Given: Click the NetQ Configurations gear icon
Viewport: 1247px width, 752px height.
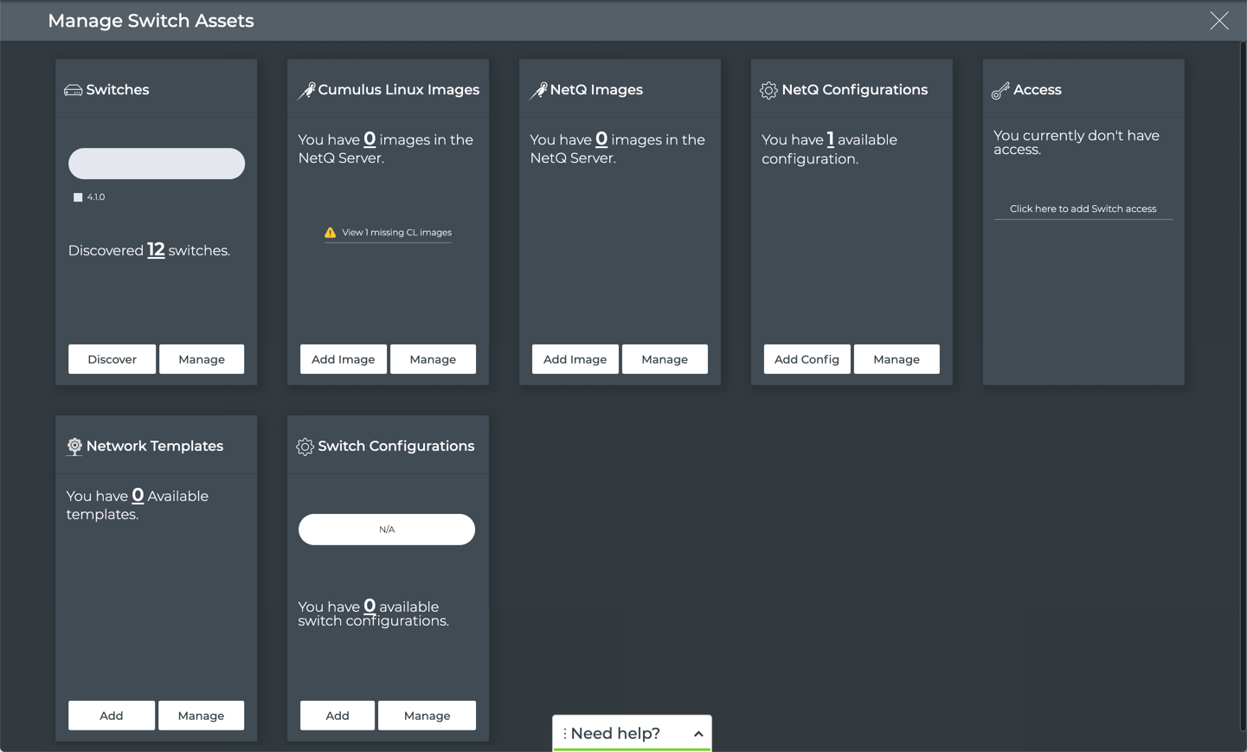Looking at the screenshot, I should (x=768, y=90).
